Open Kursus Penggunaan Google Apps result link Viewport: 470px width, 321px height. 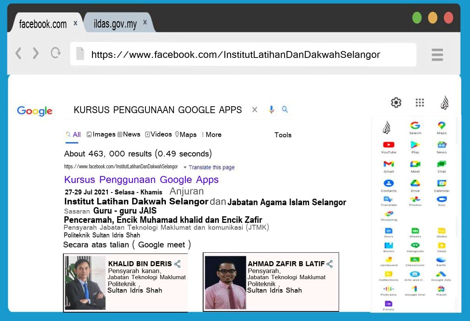point(141,180)
